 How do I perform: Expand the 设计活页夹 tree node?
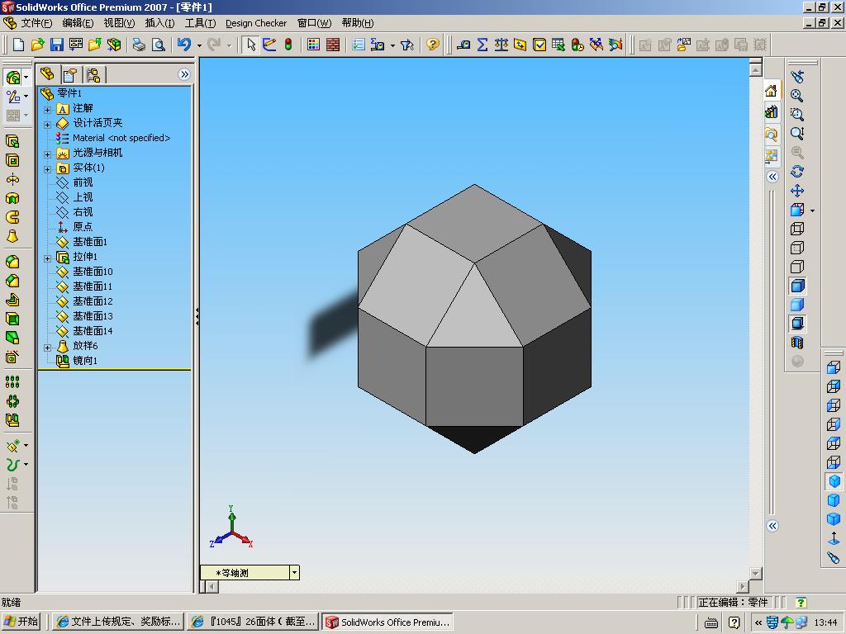47,125
